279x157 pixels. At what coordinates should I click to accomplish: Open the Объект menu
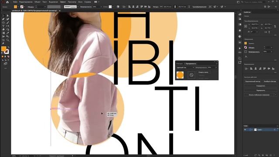pos(37,2)
